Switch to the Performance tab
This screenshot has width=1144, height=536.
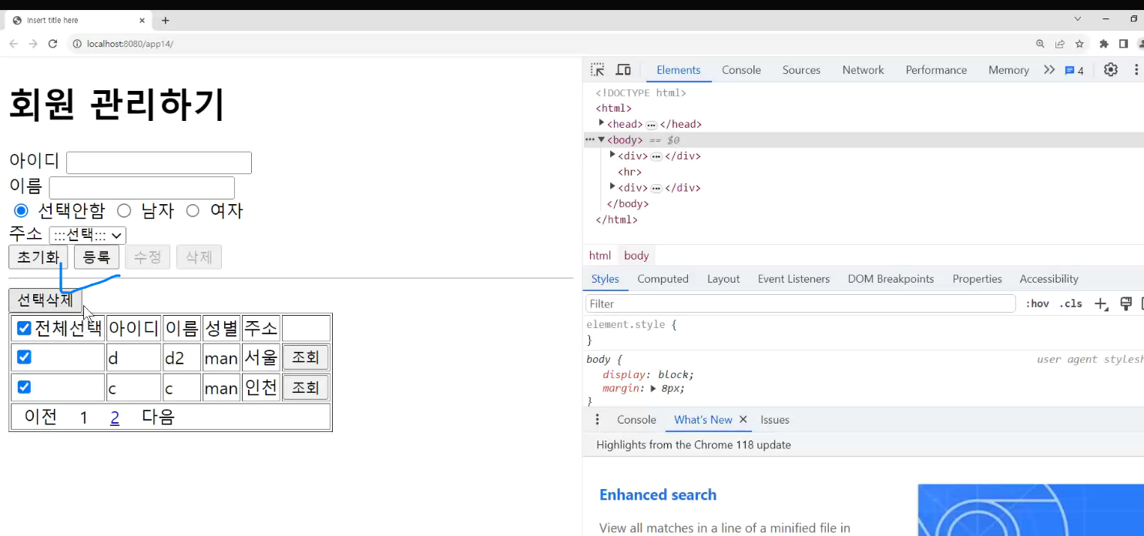click(x=936, y=70)
